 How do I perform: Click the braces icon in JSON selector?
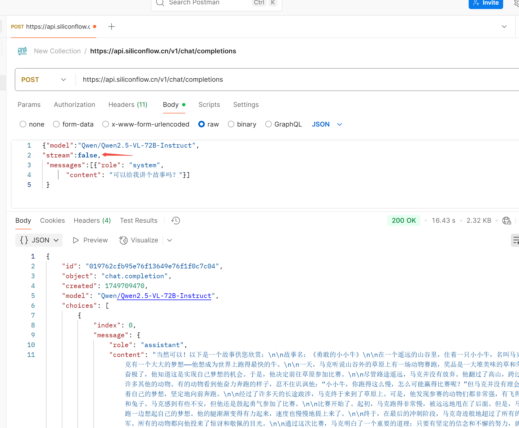tap(24, 240)
